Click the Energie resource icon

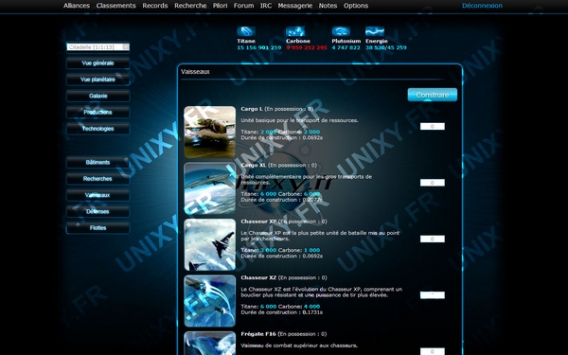point(375,31)
